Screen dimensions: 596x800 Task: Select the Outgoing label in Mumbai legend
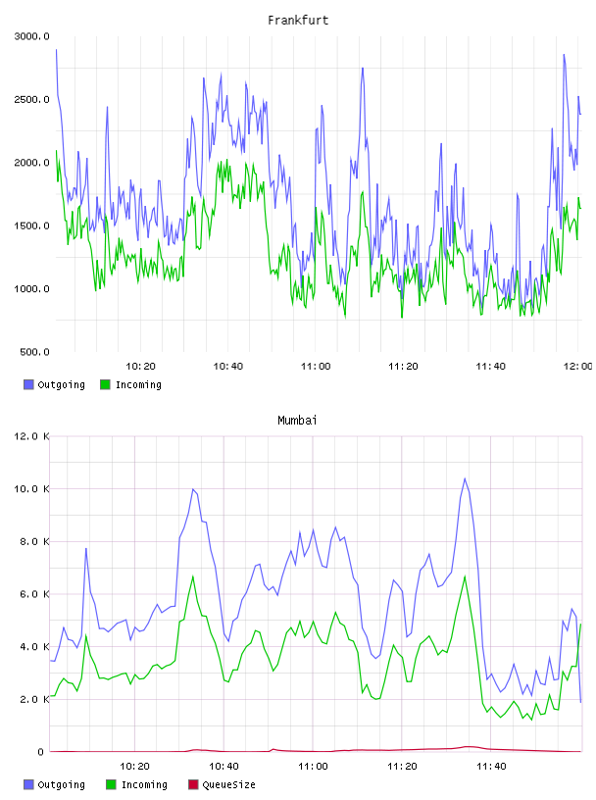(61, 784)
